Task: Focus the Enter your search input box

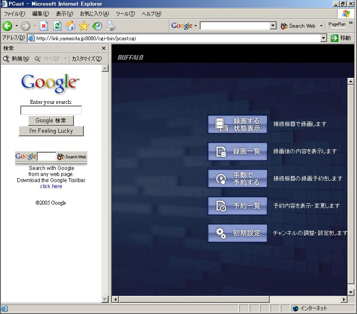Action: point(51,110)
